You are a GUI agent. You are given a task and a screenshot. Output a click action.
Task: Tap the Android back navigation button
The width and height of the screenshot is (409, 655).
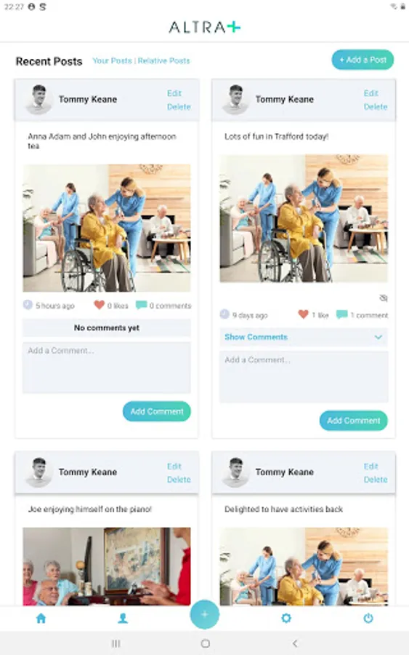point(295,644)
